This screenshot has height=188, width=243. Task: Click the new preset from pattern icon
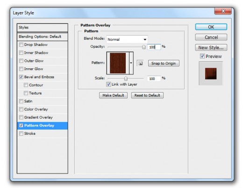tap(140, 63)
